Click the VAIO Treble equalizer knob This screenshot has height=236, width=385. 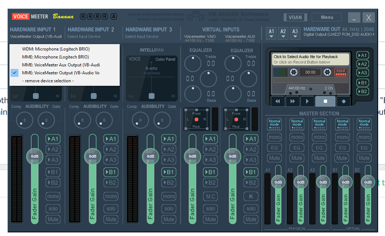(x=193, y=64)
